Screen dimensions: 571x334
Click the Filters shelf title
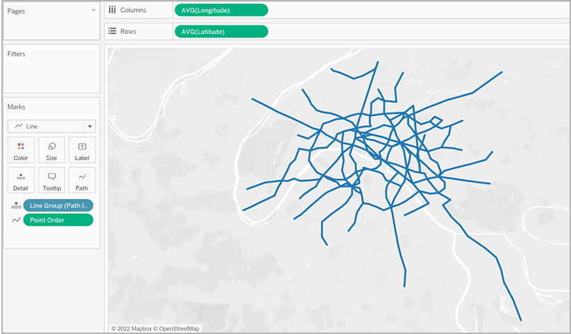[x=16, y=54]
